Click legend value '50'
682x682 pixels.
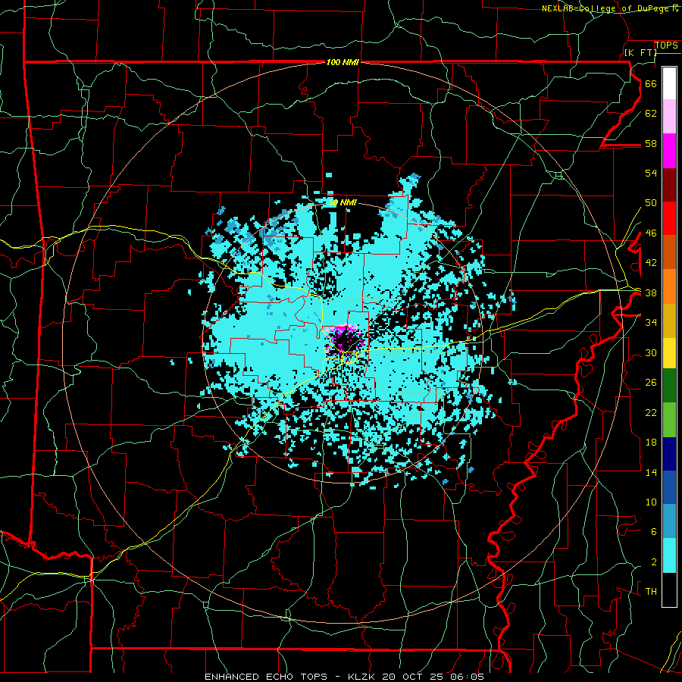pos(651,202)
